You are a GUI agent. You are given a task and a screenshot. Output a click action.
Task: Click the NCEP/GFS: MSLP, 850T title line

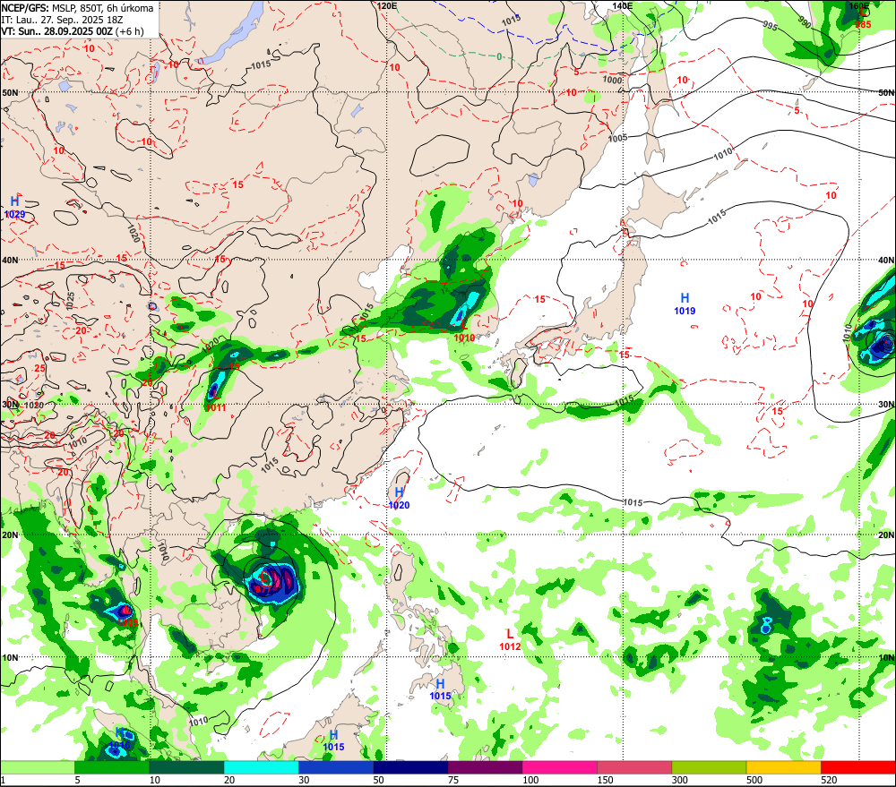pos(77,8)
